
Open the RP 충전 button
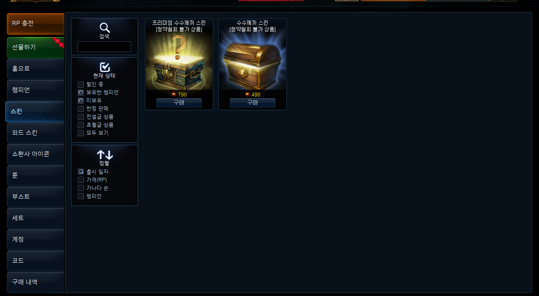[35, 23]
